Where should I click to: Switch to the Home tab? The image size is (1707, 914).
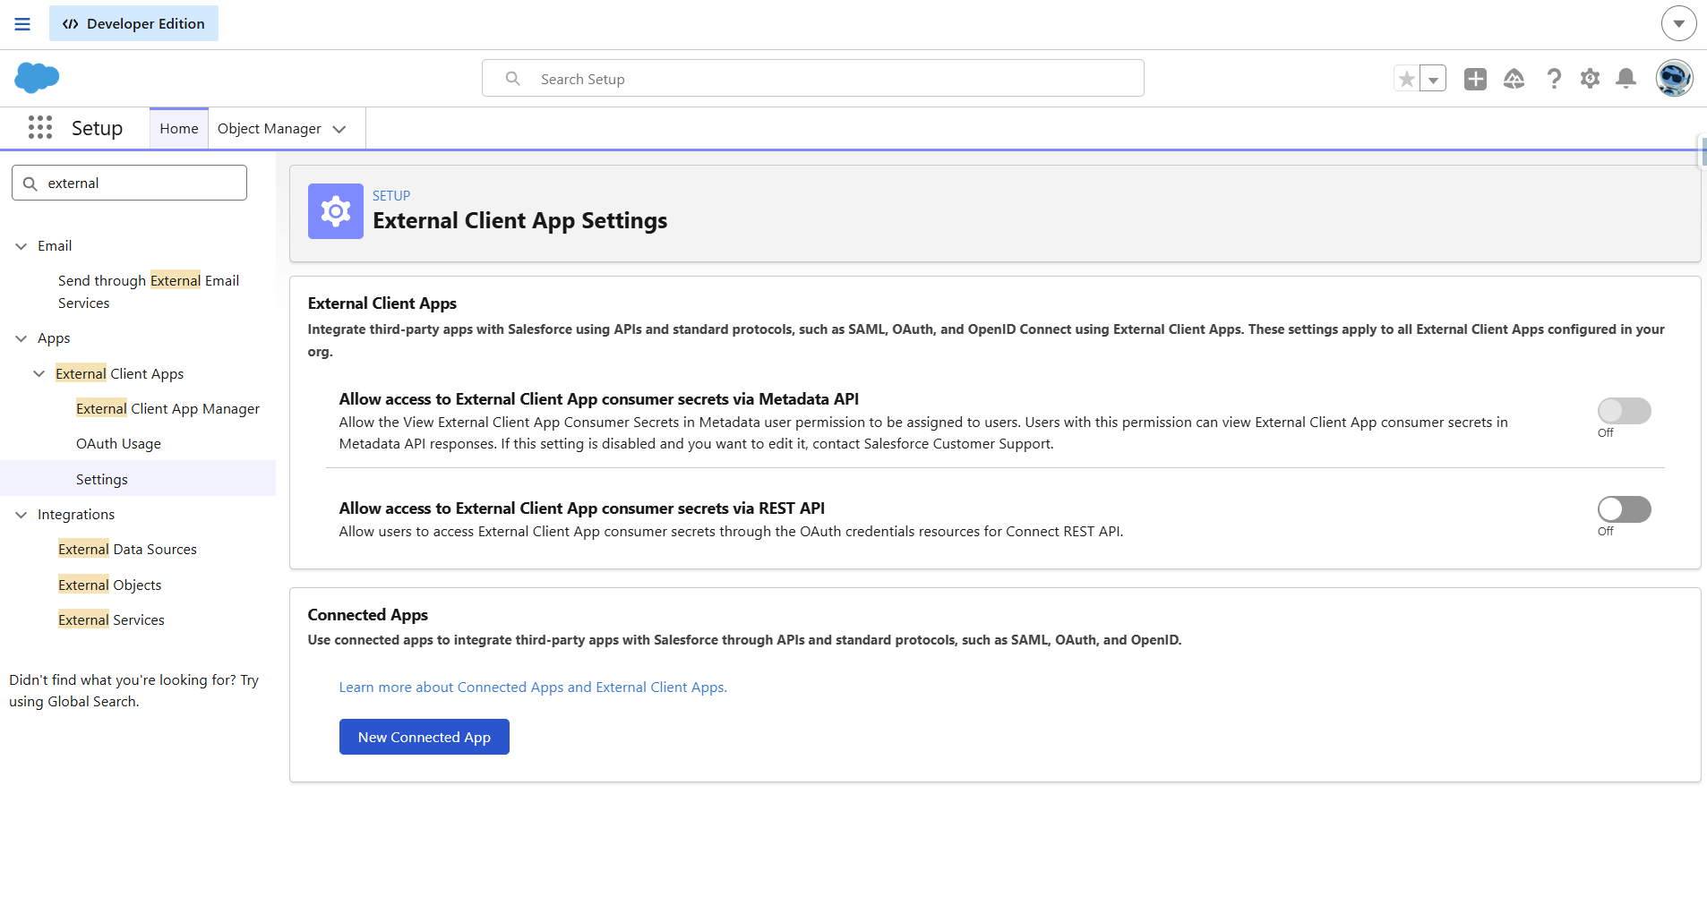point(179,128)
